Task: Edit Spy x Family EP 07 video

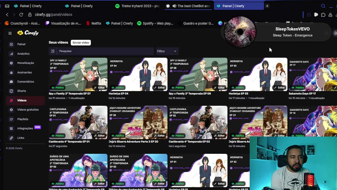Action: pyautogui.click(x=100, y=87)
